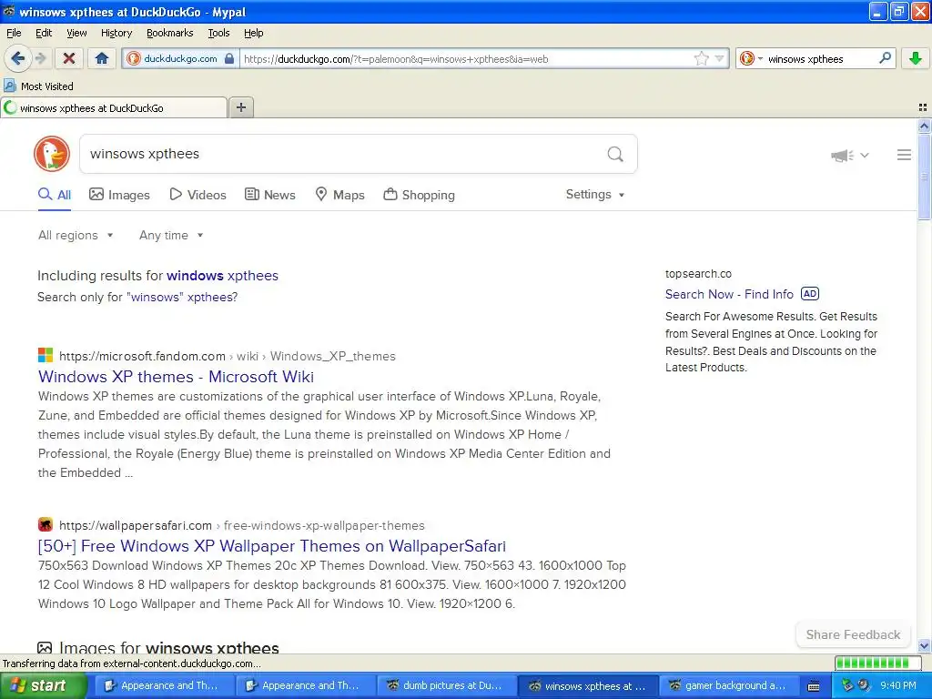Open the URL history dropdown arrow
This screenshot has width=932, height=699.
click(719, 58)
